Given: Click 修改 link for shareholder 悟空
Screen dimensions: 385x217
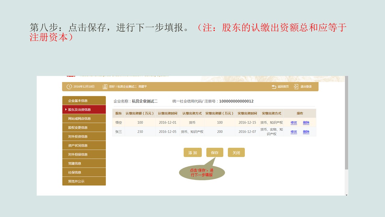Looking at the screenshot, I should coord(294,123).
